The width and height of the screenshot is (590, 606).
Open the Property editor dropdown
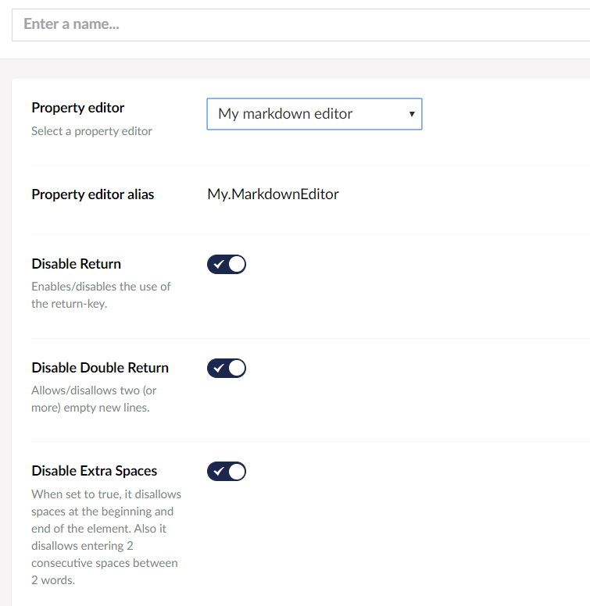pos(313,114)
